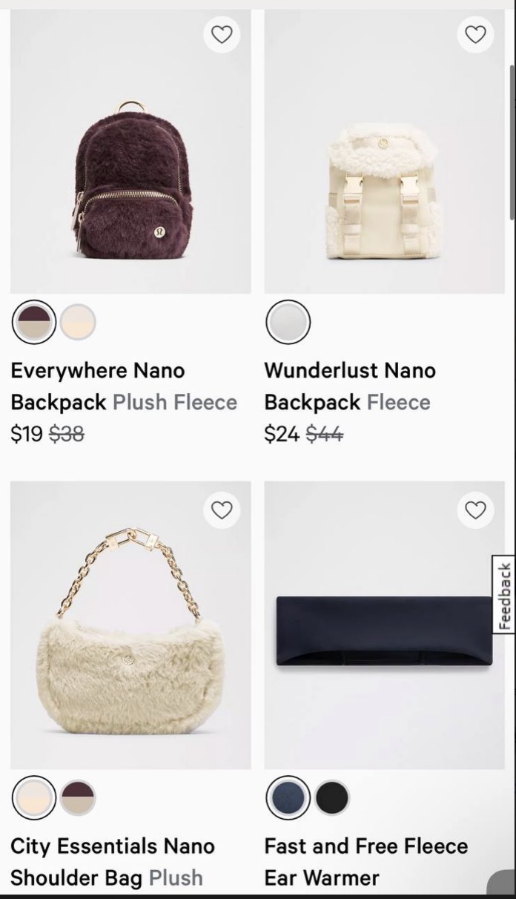
Task: Select the plum swatch for City Essentials bag
Action: [79, 798]
